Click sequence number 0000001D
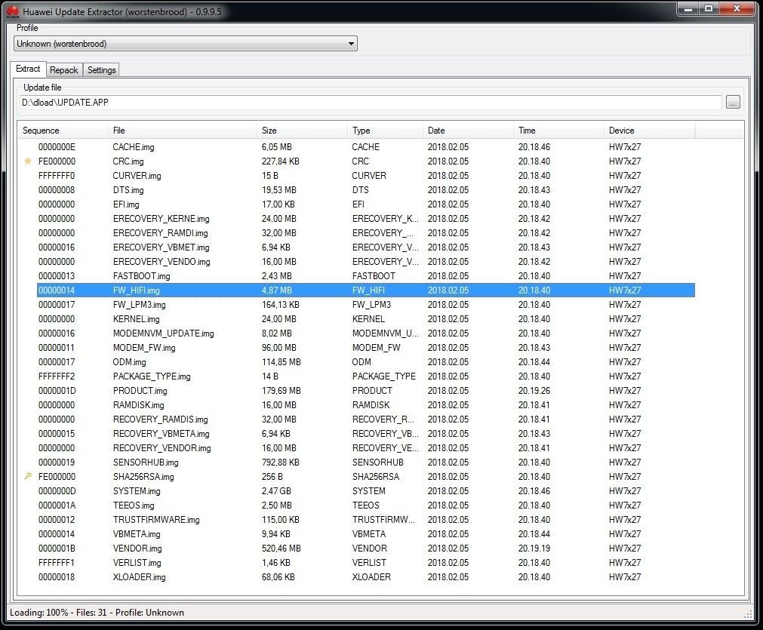The image size is (763, 630). pos(57,391)
